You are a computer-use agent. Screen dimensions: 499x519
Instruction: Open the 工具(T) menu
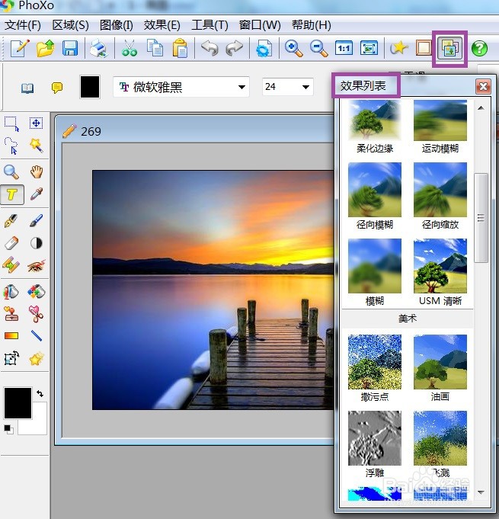click(210, 25)
